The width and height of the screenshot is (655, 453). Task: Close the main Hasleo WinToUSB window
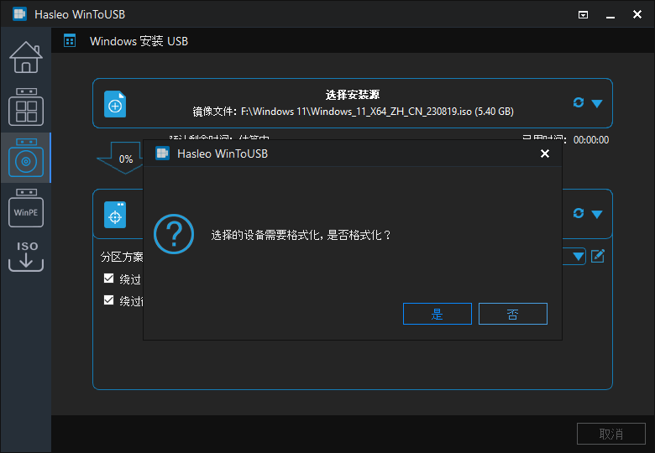tap(637, 14)
